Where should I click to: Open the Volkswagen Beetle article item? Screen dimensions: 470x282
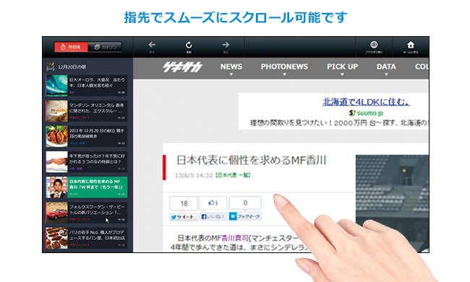[x=87, y=213]
